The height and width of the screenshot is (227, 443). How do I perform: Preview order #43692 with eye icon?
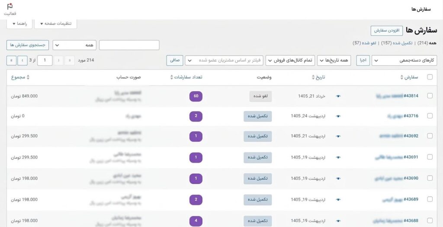point(338,136)
